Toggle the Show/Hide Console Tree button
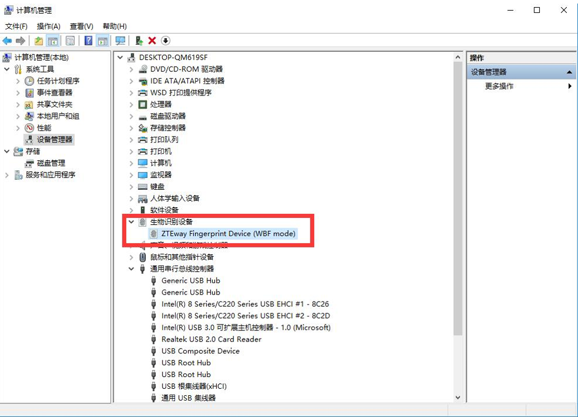 [53, 41]
